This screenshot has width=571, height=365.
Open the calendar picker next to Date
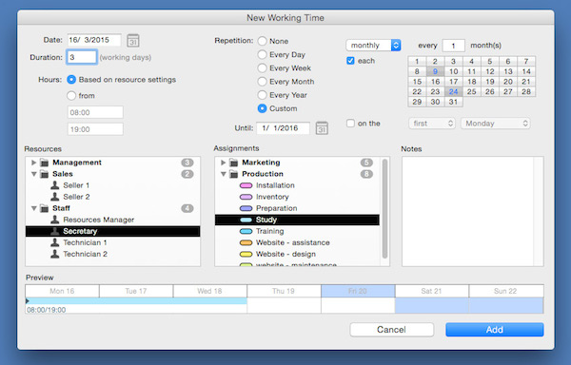click(x=133, y=41)
